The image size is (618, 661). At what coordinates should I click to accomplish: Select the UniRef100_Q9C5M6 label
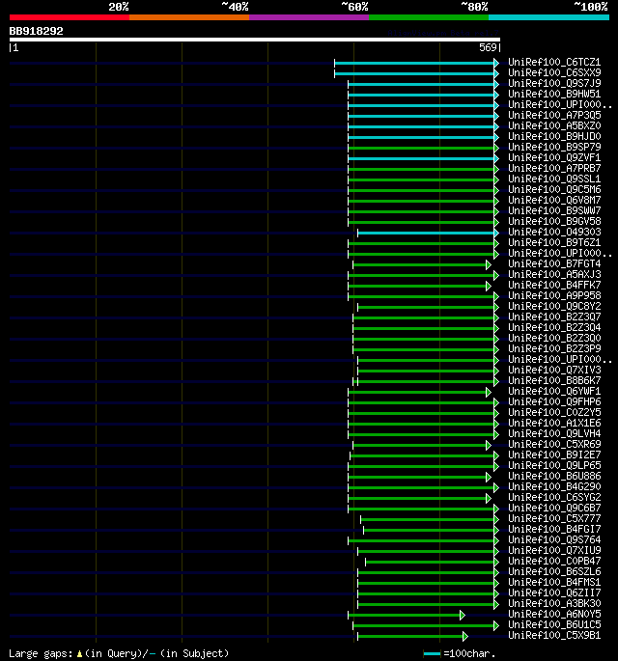[x=554, y=190]
